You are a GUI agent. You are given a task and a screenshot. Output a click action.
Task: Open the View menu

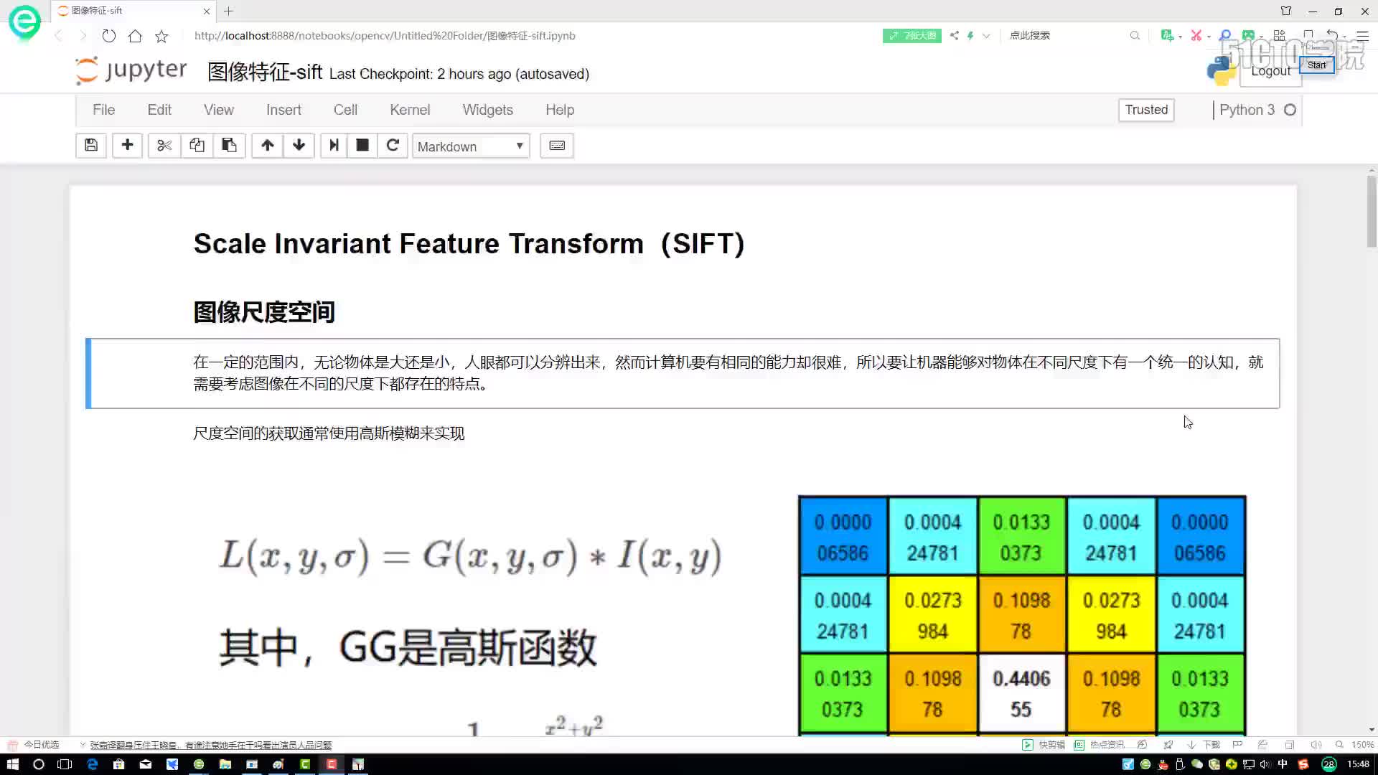pyautogui.click(x=219, y=110)
